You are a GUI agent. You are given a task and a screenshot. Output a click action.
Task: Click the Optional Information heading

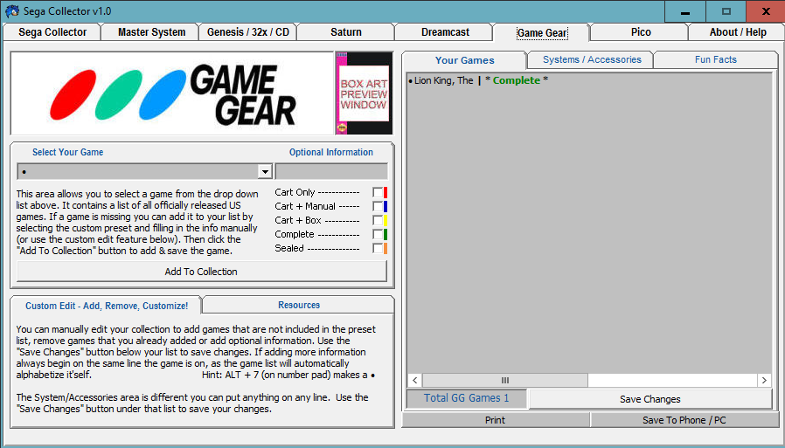click(331, 153)
